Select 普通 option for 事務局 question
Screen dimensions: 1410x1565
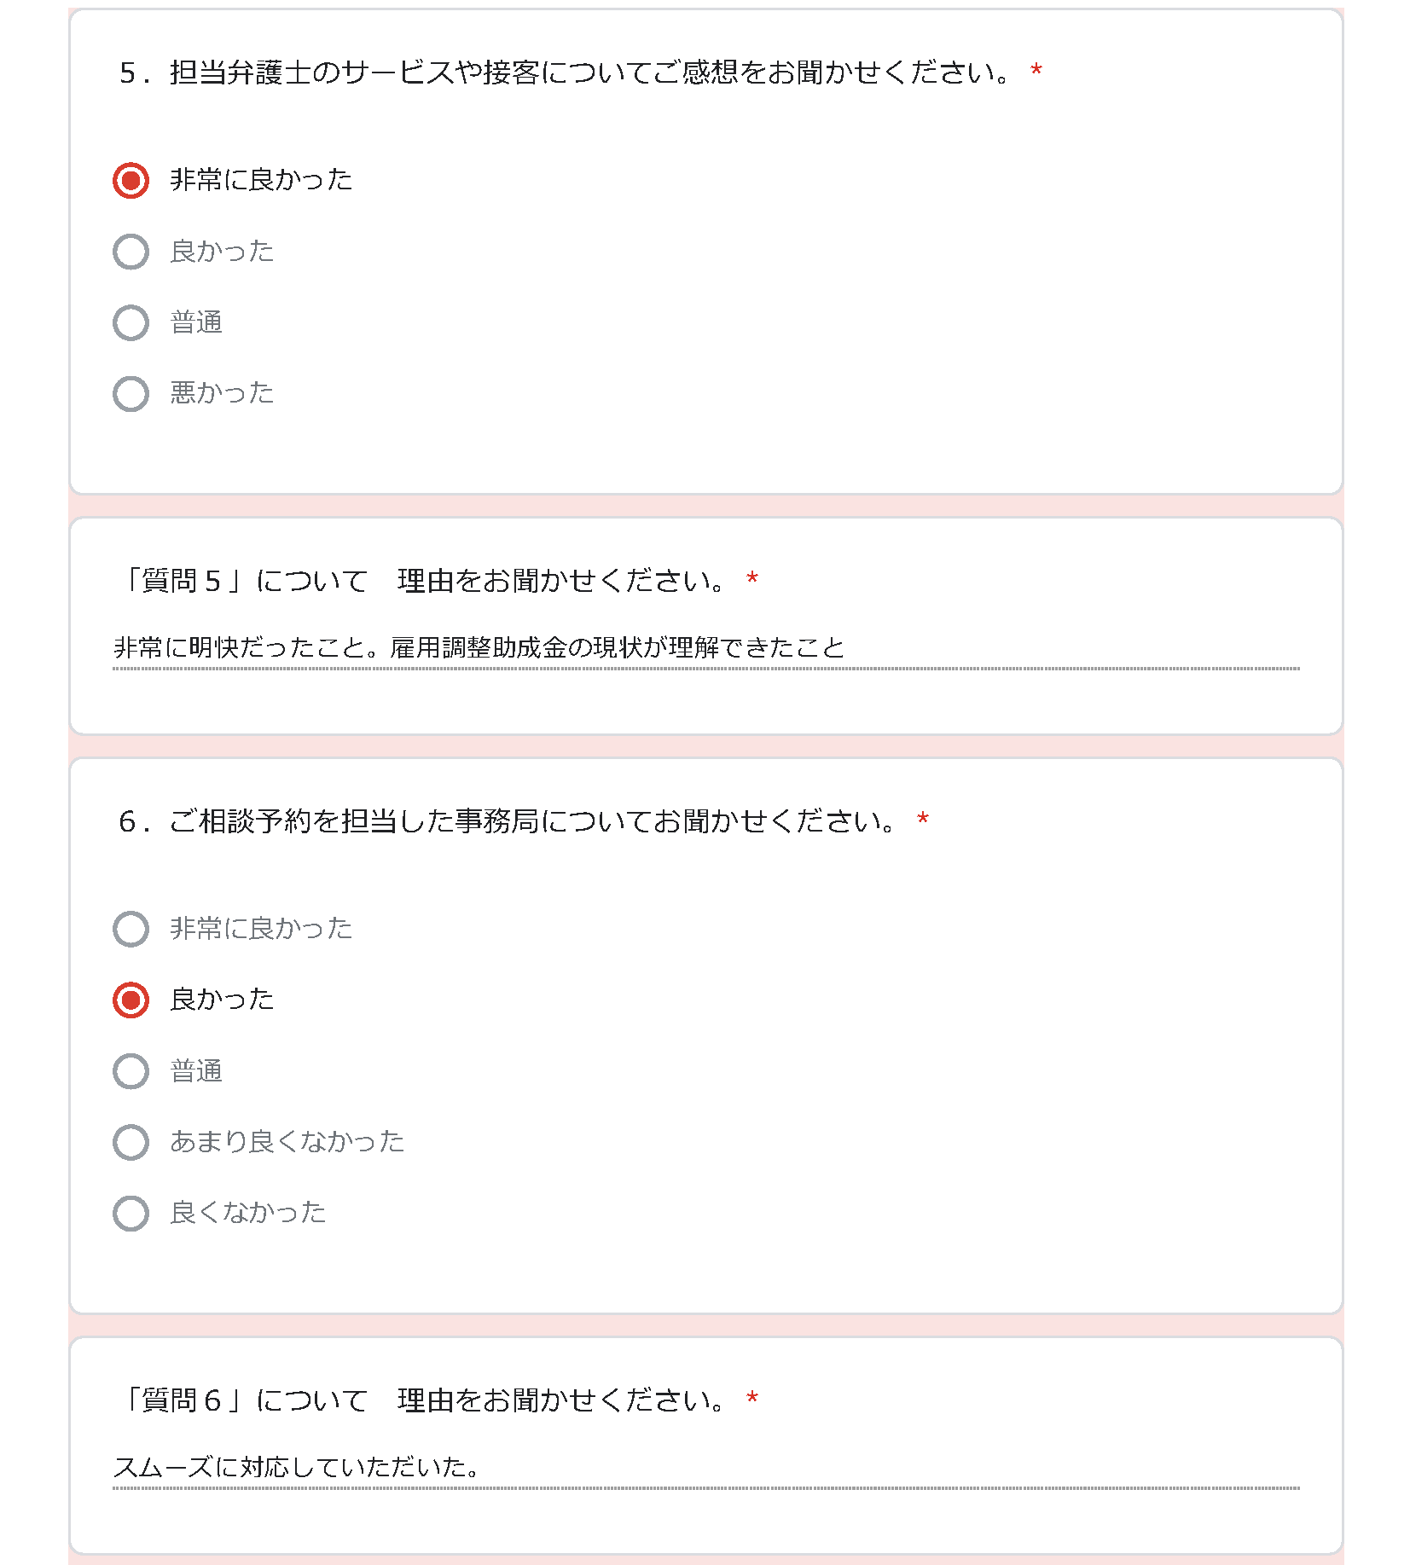click(131, 1071)
